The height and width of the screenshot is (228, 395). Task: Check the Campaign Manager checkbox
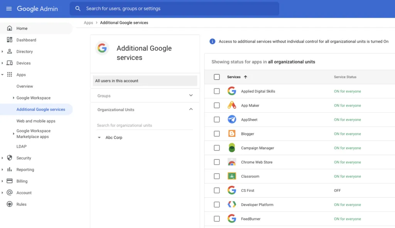217,148
